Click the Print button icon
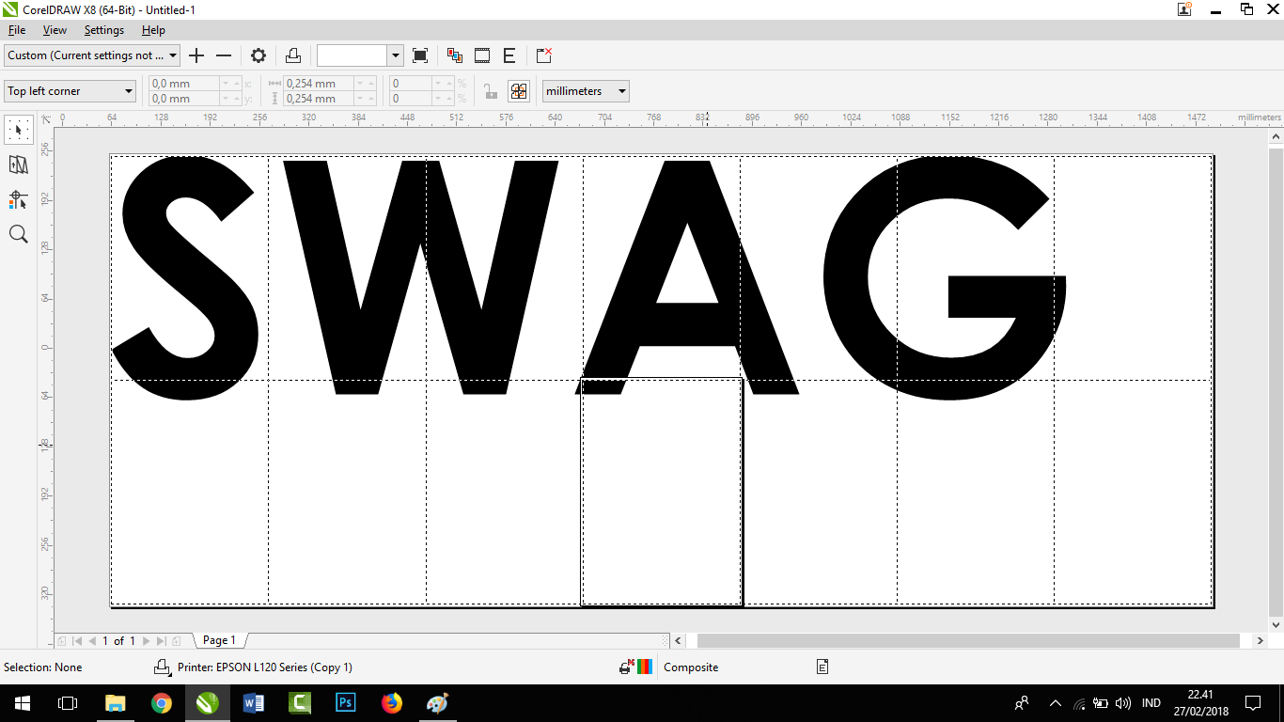 (x=293, y=55)
